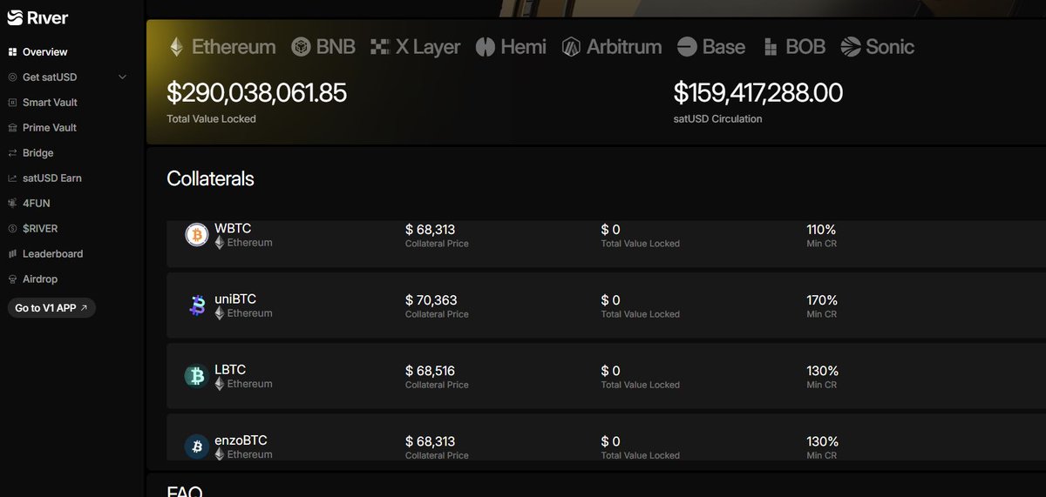
Task: Go to Prime Vault
Action: click(x=50, y=128)
